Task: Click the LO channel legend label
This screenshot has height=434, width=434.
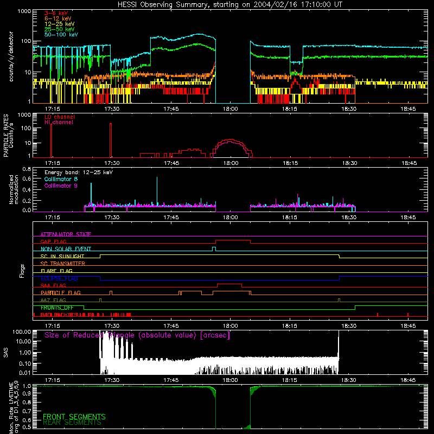Action: 60,117
